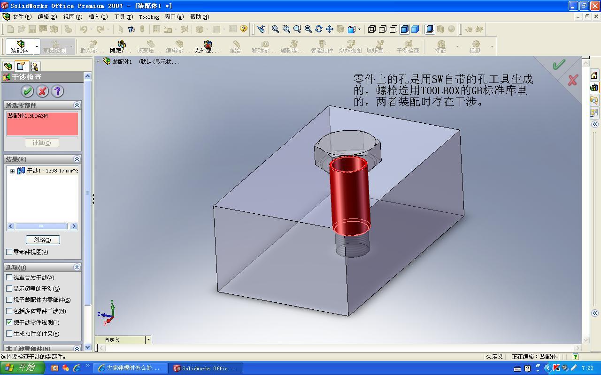Click the Help question mark on standard toolbar
The width and height of the screenshot is (601, 375).
pyautogui.click(x=243, y=29)
